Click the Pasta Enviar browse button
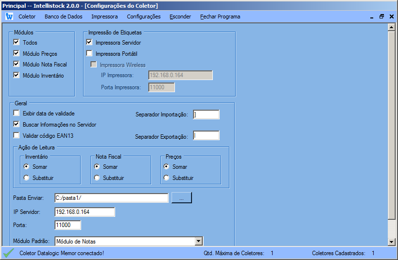This screenshot has width=398, height=260. coord(182,197)
